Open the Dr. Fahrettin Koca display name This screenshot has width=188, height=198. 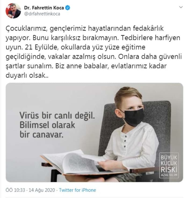tap(44, 8)
